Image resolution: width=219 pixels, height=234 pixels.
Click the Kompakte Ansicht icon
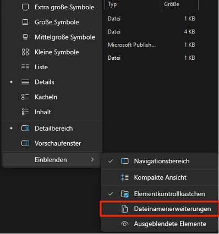(x=125, y=177)
